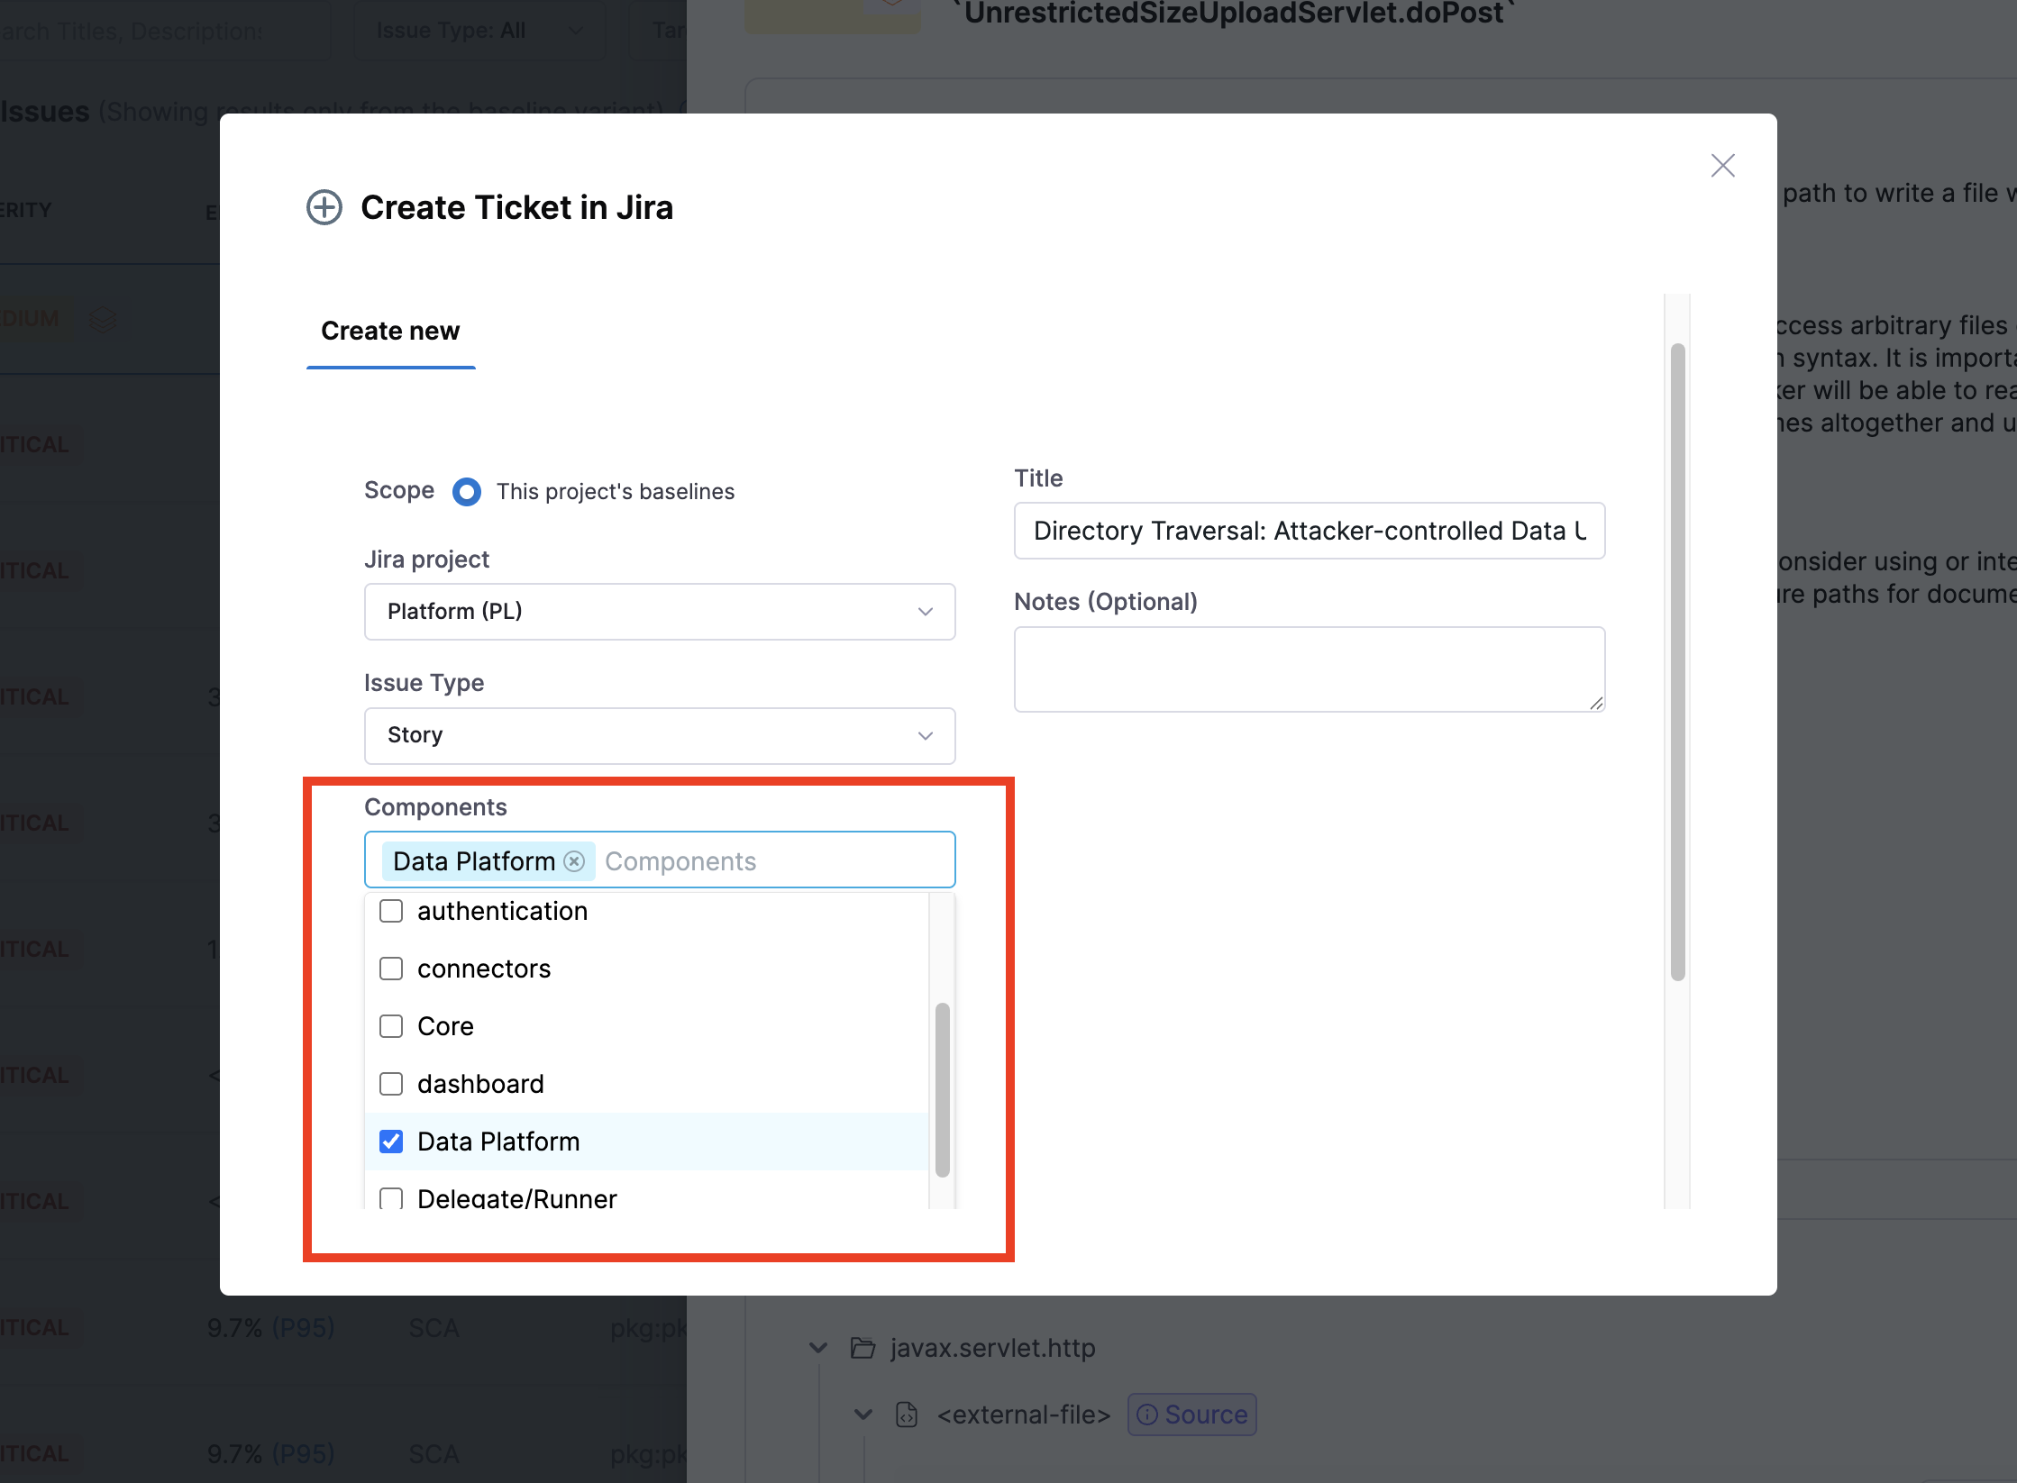The height and width of the screenshot is (1483, 2017).
Task: Switch to the Create new tab
Action: pos(390,332)
